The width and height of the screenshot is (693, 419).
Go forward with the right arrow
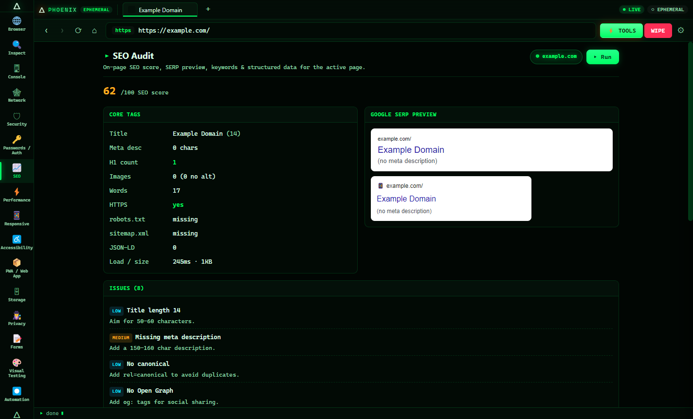coord(62,31)
